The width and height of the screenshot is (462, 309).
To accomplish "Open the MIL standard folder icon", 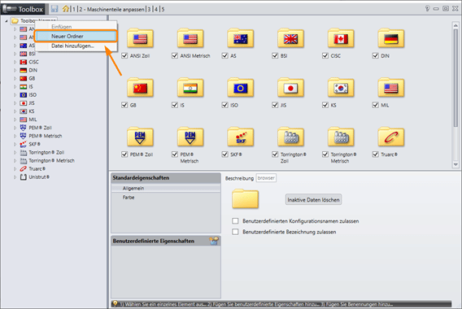I will [390, 88].
